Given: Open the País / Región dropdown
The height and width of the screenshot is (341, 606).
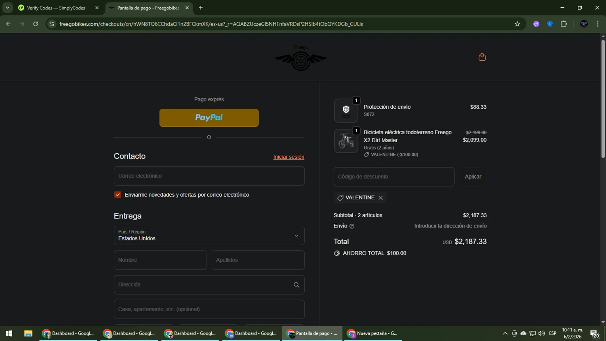Looking at the screenshot, I should (x=209, y=236).
